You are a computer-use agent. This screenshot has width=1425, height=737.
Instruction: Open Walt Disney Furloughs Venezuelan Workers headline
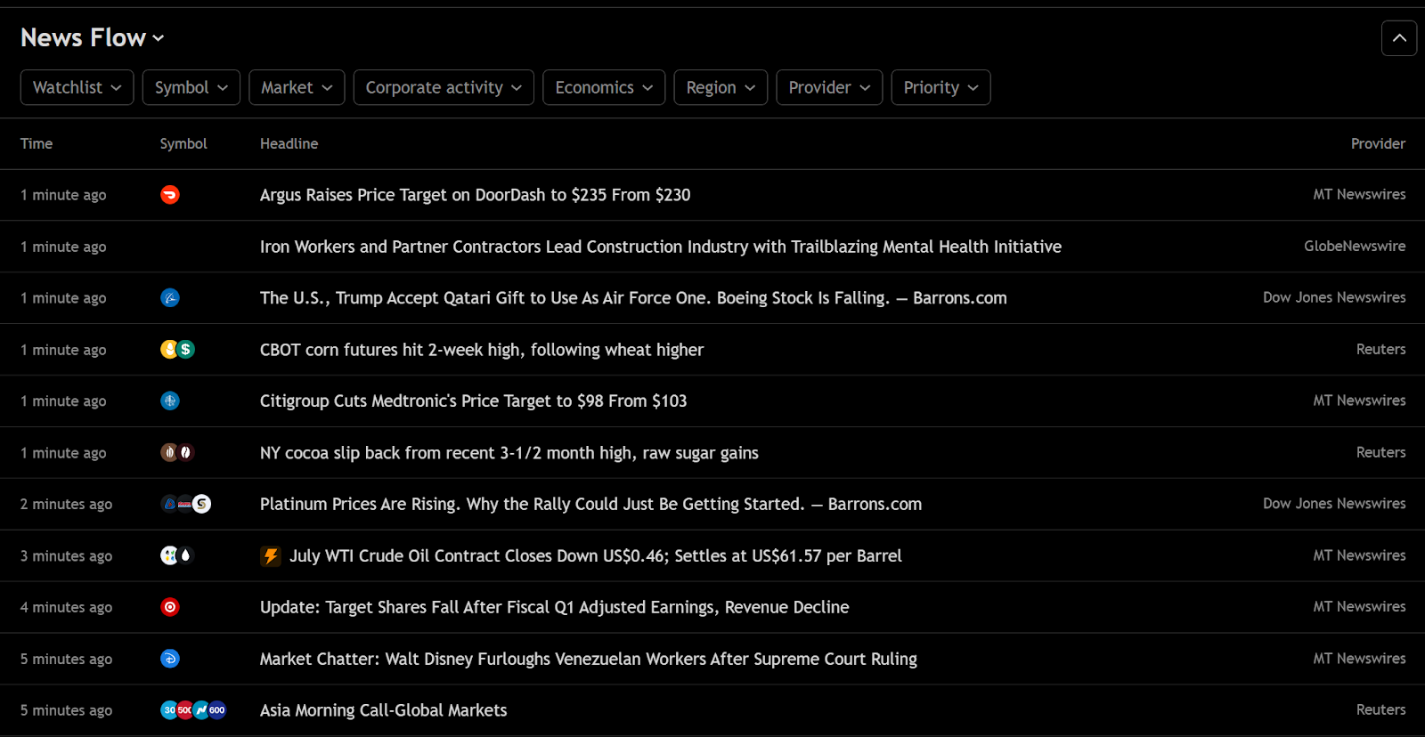(x=589, y=659)
